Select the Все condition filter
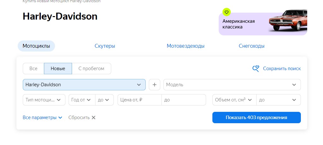Screen dimensions: 323x145 point(34,69)
